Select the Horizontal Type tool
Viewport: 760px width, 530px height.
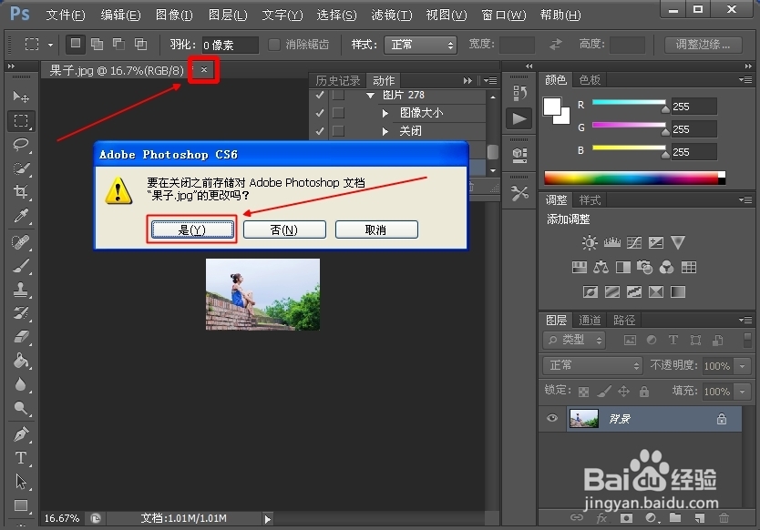pos(20,458)
